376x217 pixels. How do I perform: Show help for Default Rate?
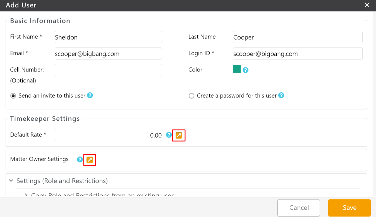[169, 135]
